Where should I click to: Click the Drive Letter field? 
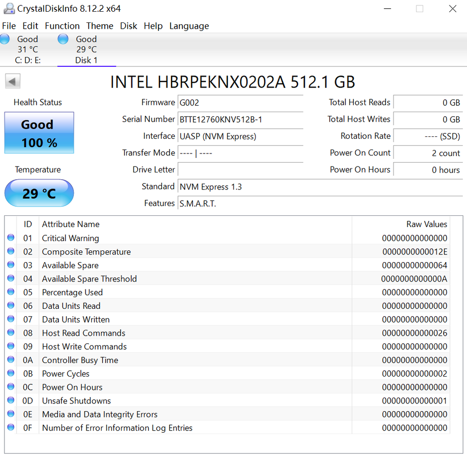tap(240, 170)
